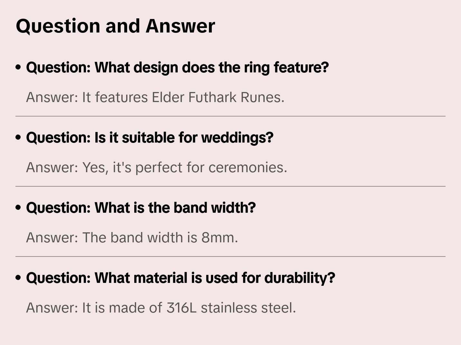461x345 pixels.
Task: Click the answer mentioning Elder Futhark Runes
Action: (155, 98)
